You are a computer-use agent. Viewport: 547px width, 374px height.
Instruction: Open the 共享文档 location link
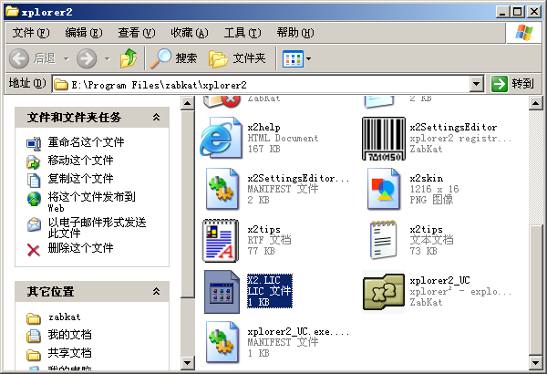pos(70,353)
